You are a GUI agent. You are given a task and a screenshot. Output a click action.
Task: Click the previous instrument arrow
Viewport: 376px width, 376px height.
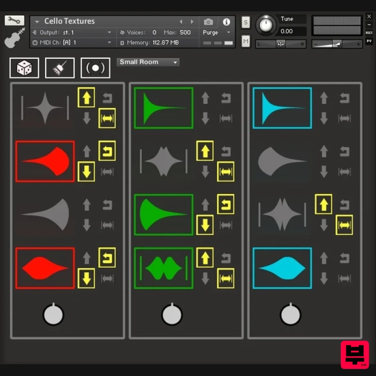tap(181, 22)
